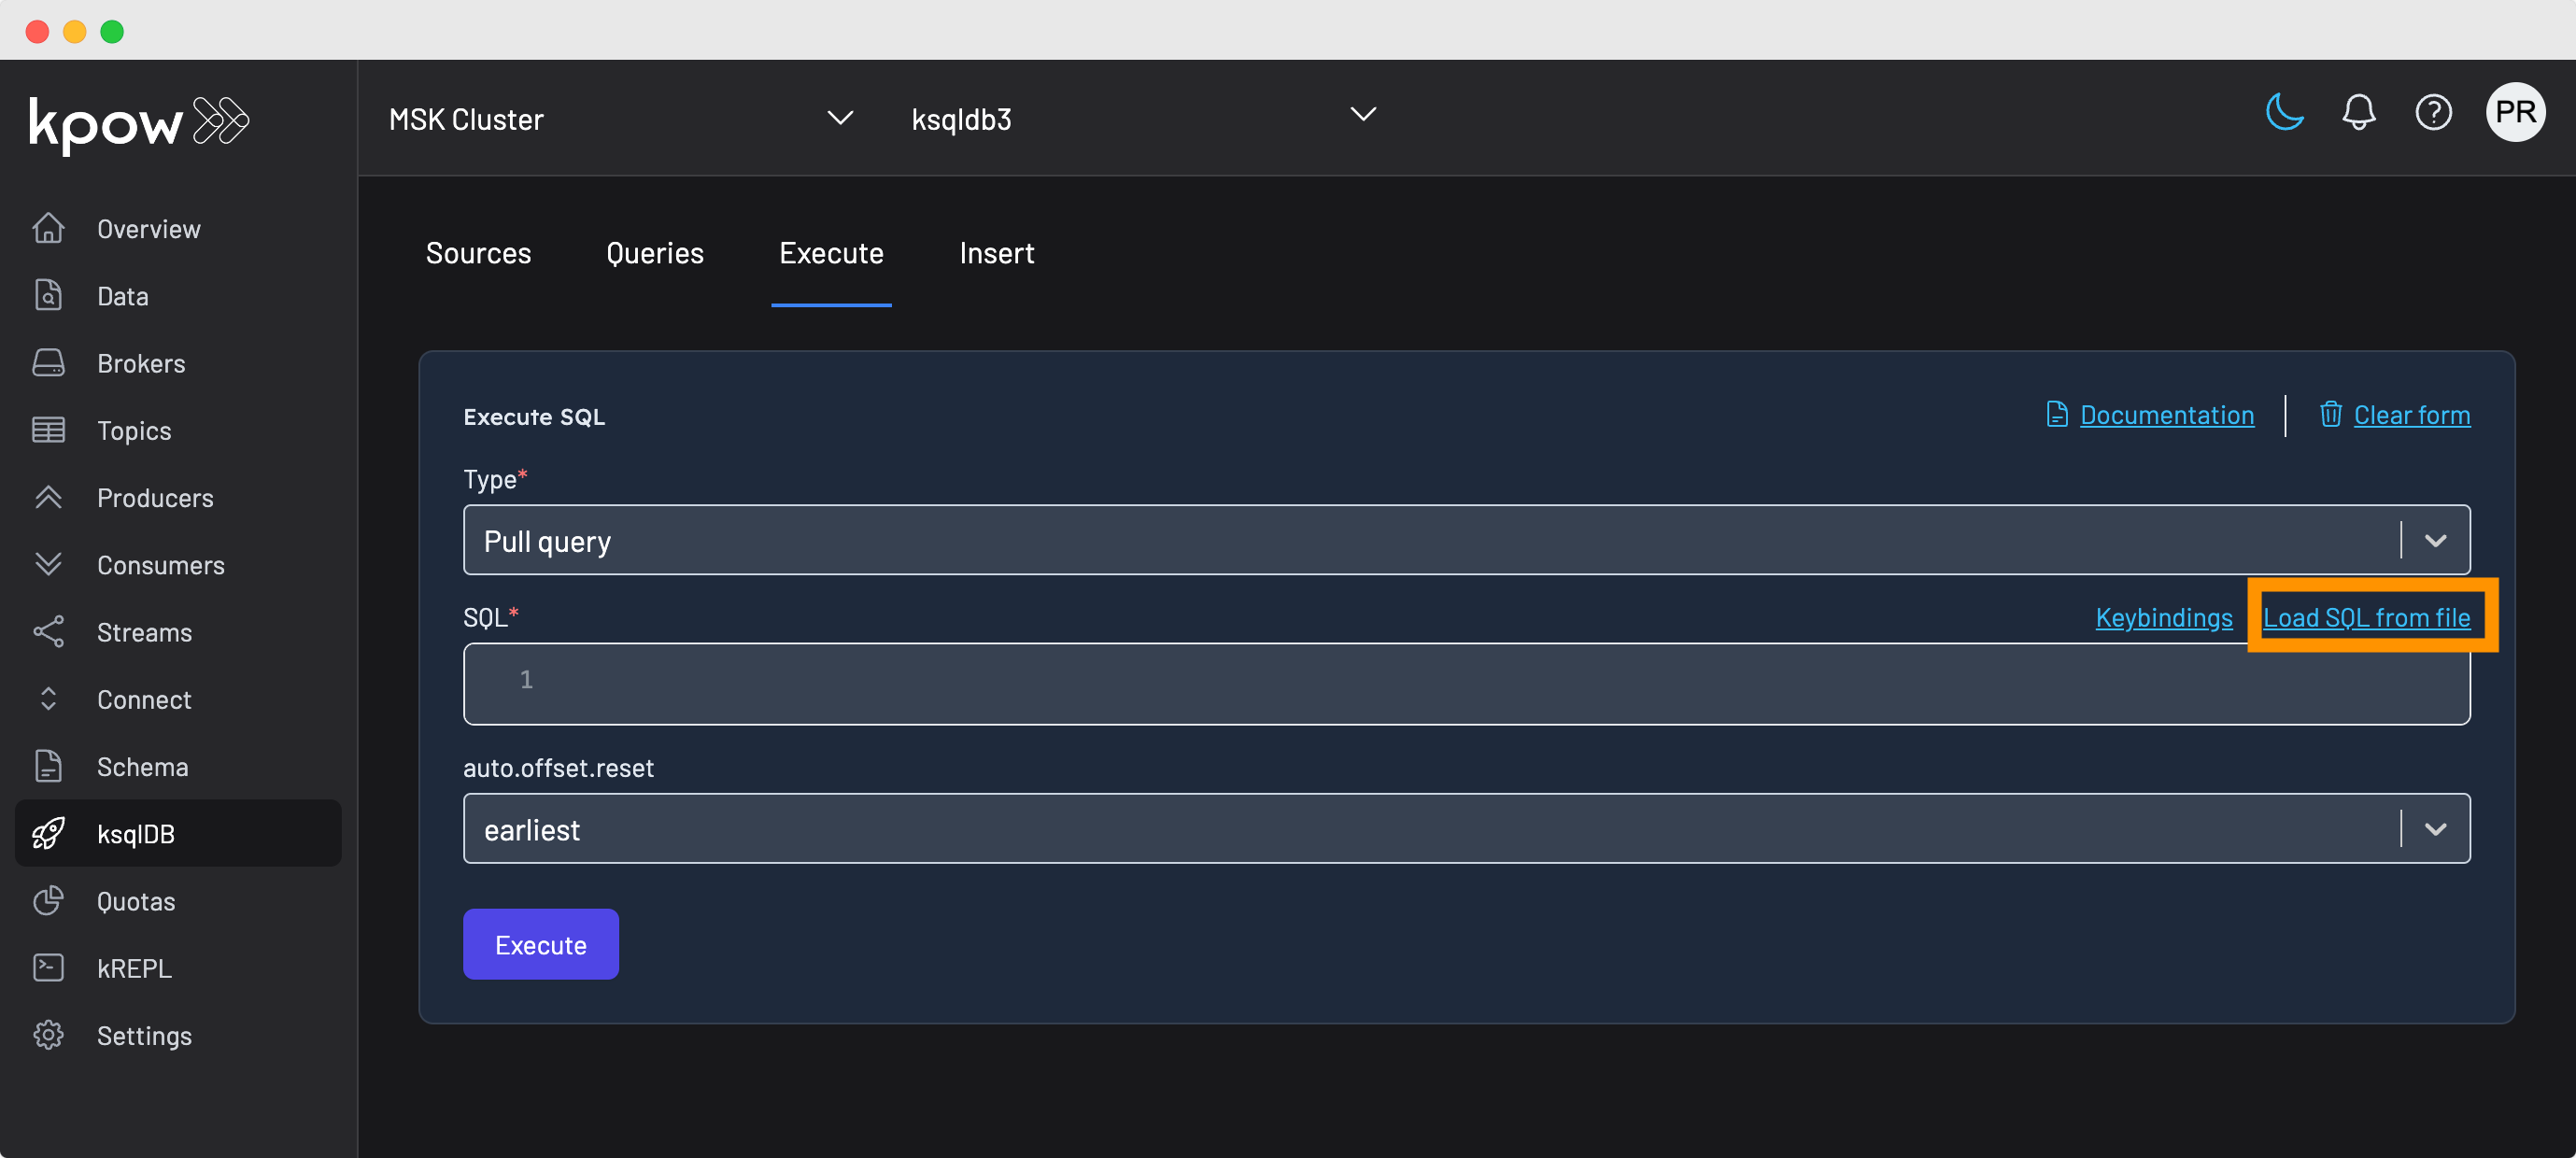Click the help question mark icon
The width and height of the screenshot is (2576, 1158).
(2434, 112)
